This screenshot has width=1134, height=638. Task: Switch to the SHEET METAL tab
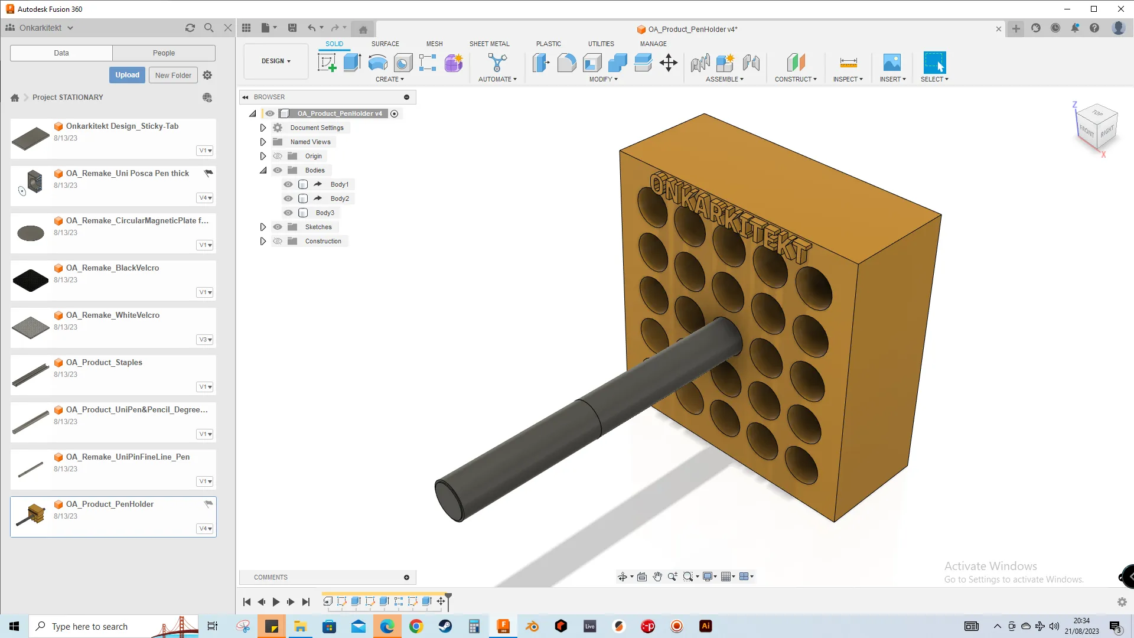tap(489, 44)
